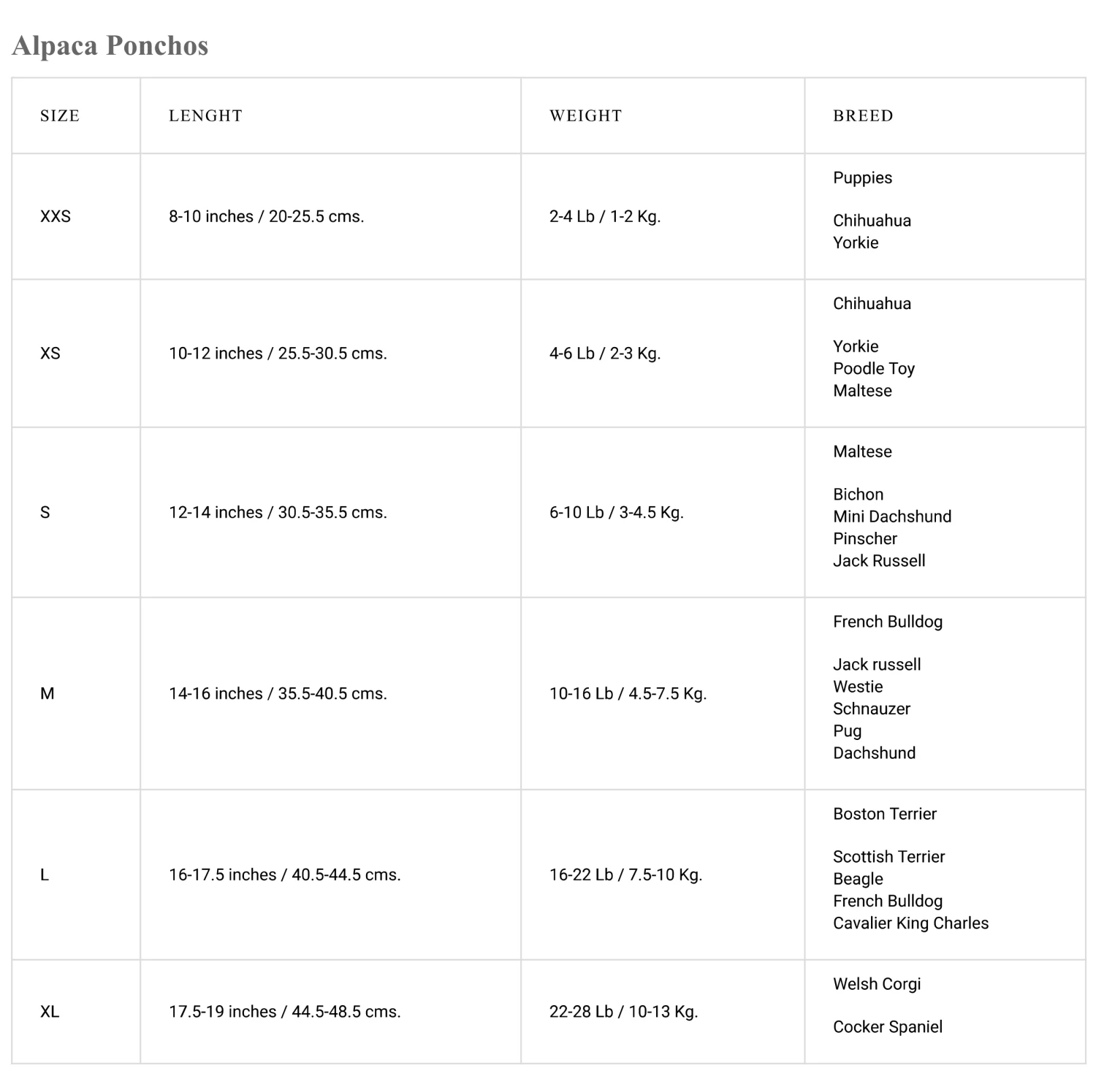This screenshot has height=1087, width=1096.
Task: Select the M size cell
Action: pos(47,693)
